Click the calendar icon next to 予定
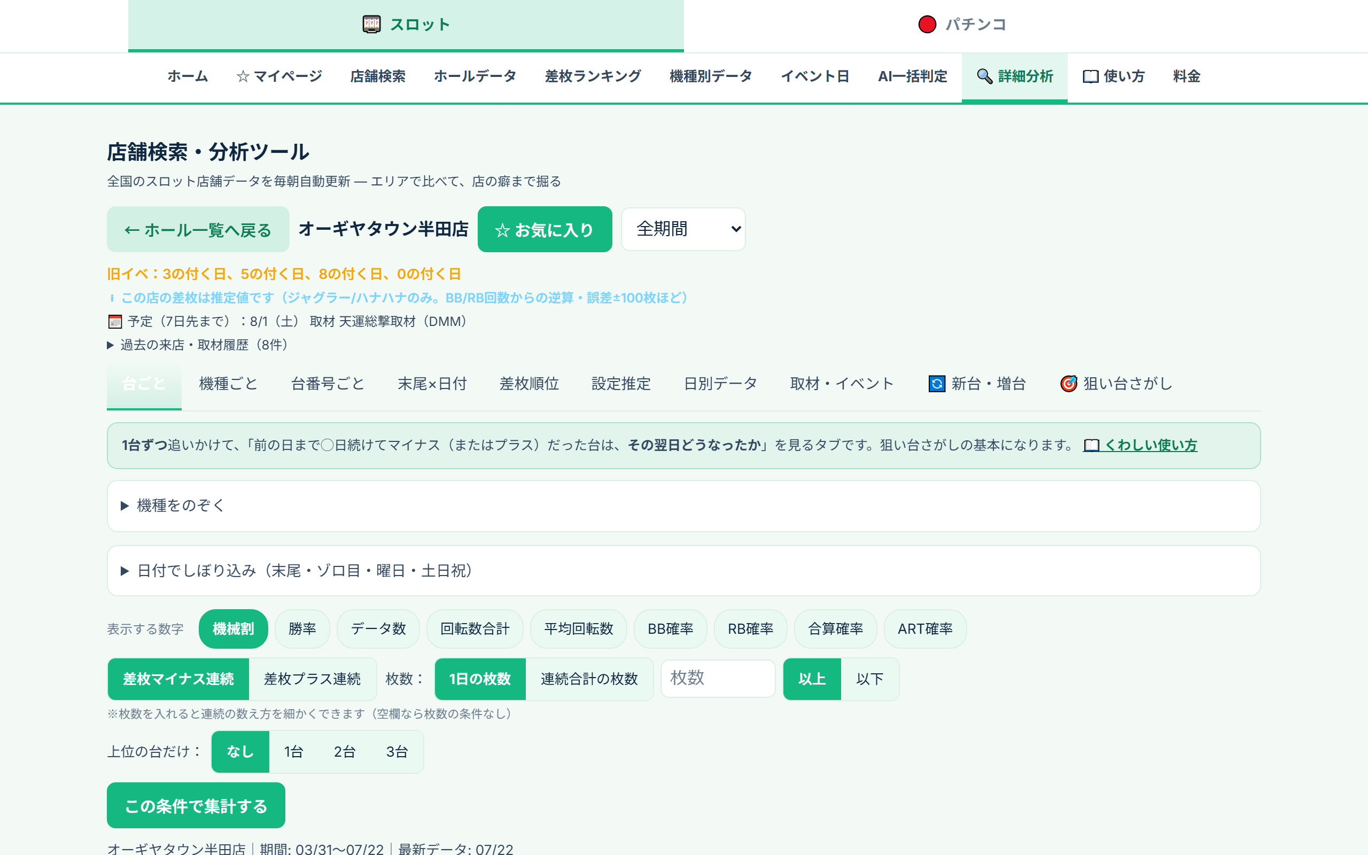The height and width of the screenshot is (855, 1368). [115, 322]
